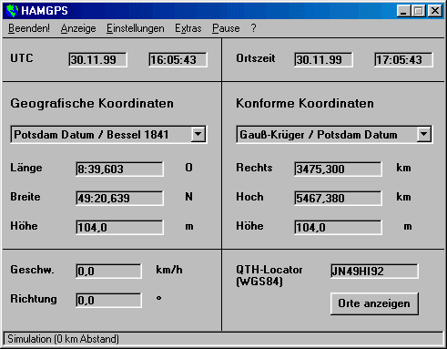
Task: Click the Länge label
Action: point(26,168)
